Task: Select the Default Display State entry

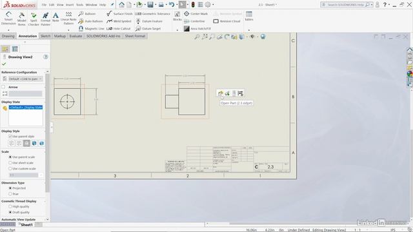Action: [x=26, y=108]
